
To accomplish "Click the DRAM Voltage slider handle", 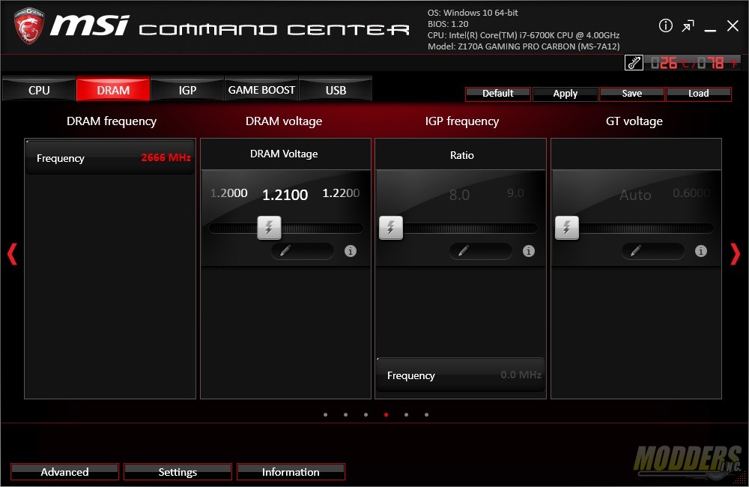I will [269, 228].
